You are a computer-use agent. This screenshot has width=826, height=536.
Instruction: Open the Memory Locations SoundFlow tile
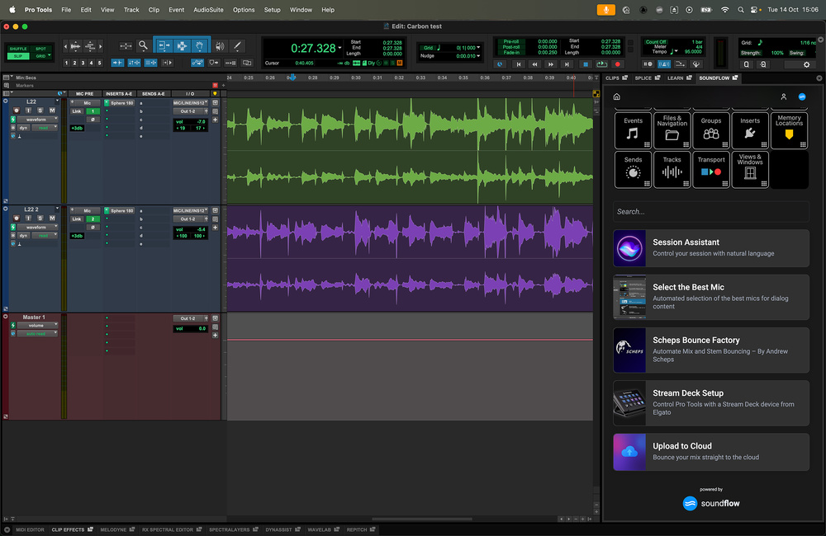coord(789,130)
